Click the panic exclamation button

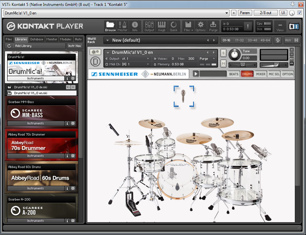pyautogui.click(x=248, y=26)
